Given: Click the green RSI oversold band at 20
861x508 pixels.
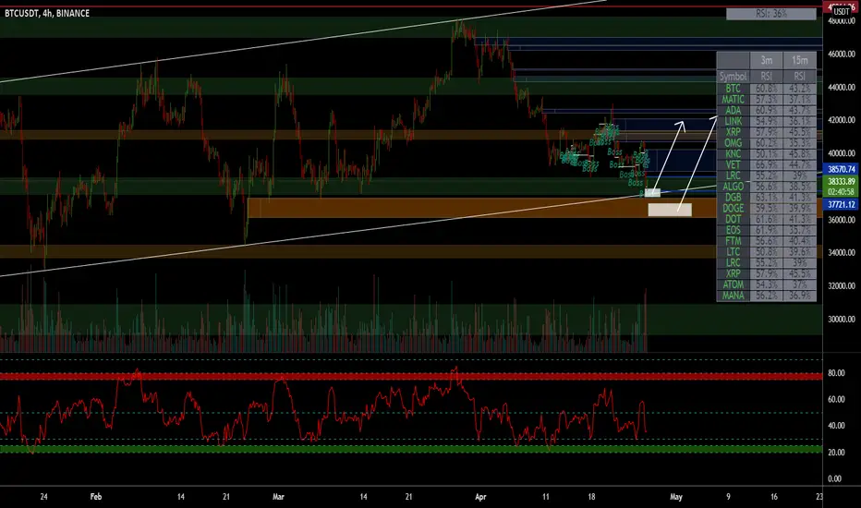Looking at the screenshot, I should coord(411,449).
